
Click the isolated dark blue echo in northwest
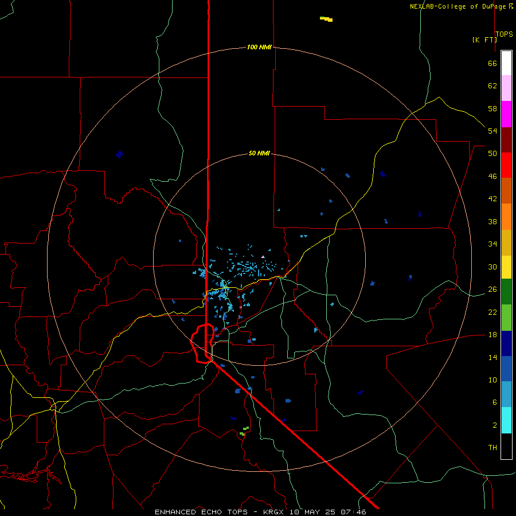coord(119,154)
